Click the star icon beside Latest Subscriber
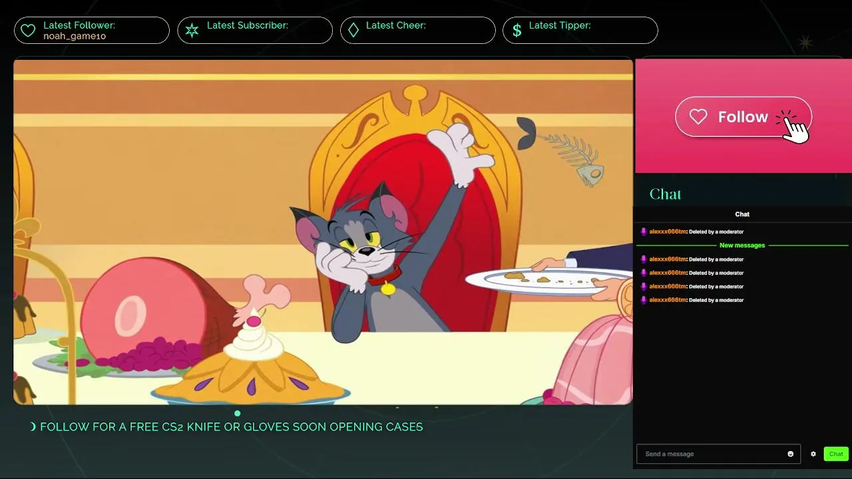Viewport: 852px width, 479px height. 192,31
